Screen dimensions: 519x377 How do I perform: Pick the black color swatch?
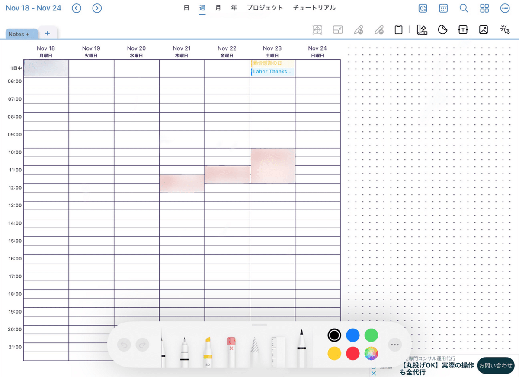click(x=334, y=335)
